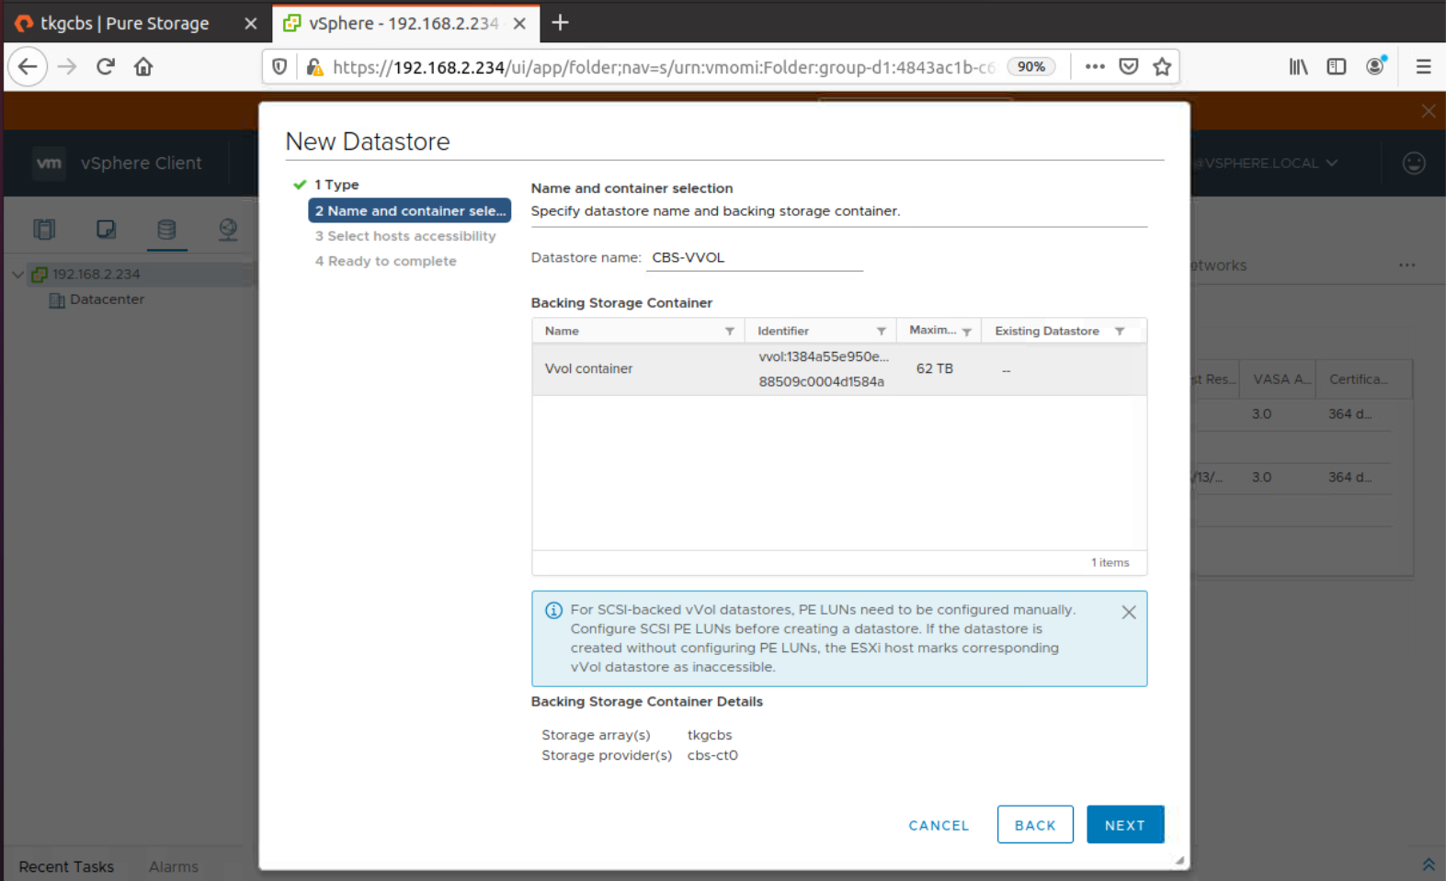Go to wizard step 1 Type
This screenshot has width=1446, height=881.
click(x=336, y=185)
